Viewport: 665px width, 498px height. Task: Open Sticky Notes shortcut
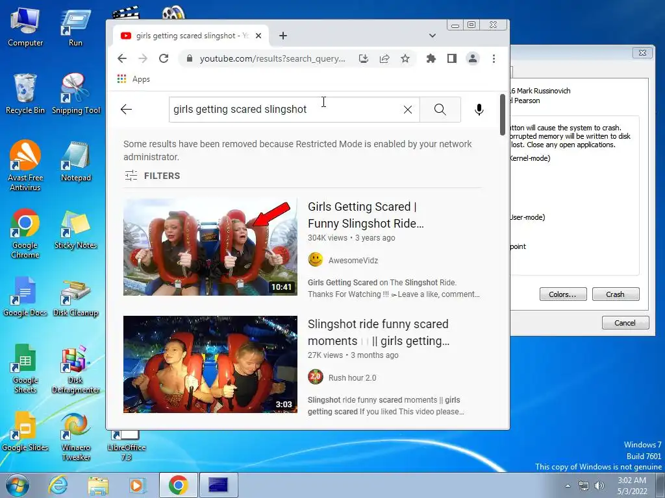(x=76, y=230)
